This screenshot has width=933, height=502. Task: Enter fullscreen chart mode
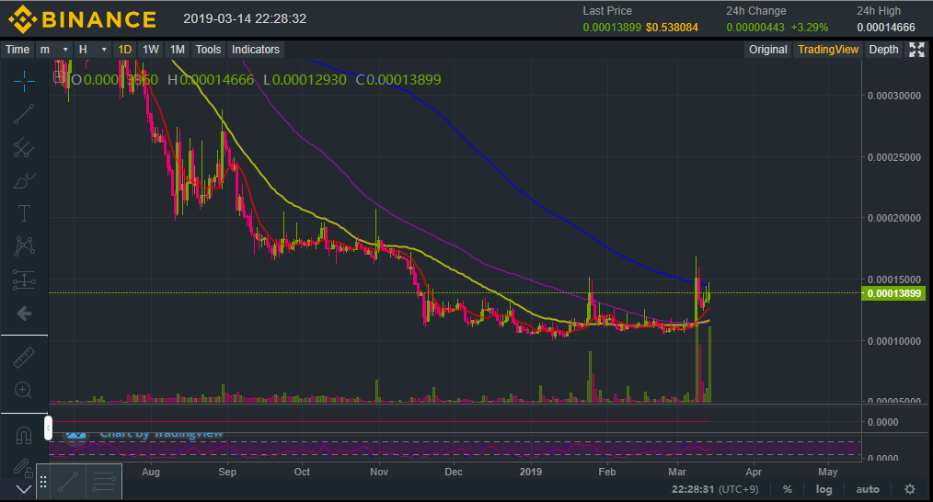click(916, 50)
